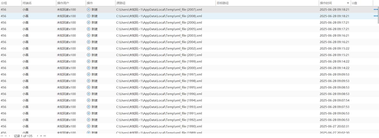The height and width of the screenshot is (138, 379).
Task: Select the path ending xml_file (2006).xml
Action: (159, 22)
